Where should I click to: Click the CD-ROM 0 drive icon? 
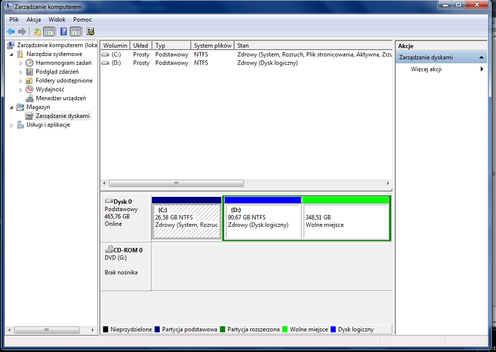click(109, 249)
